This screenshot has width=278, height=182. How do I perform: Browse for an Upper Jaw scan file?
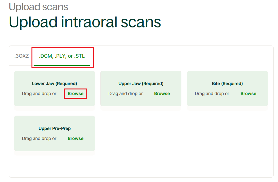coord(162,93)
